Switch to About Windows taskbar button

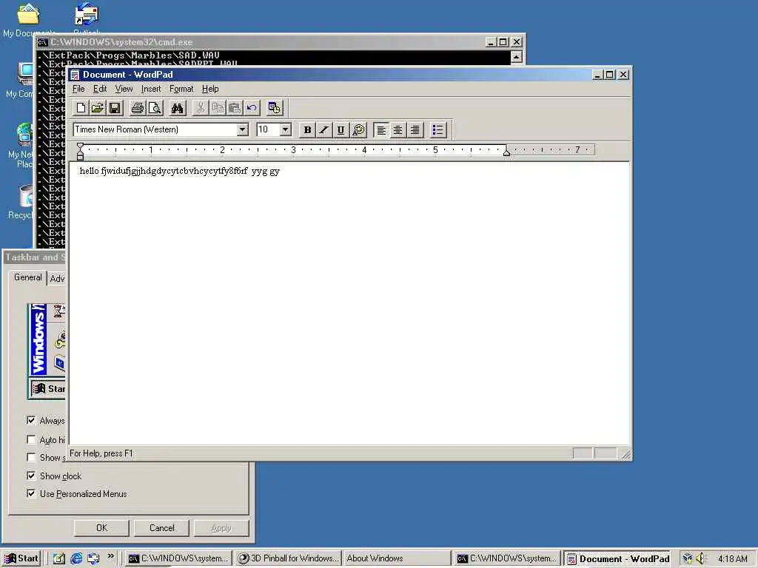pyautogui.click(x=397, y=558)
